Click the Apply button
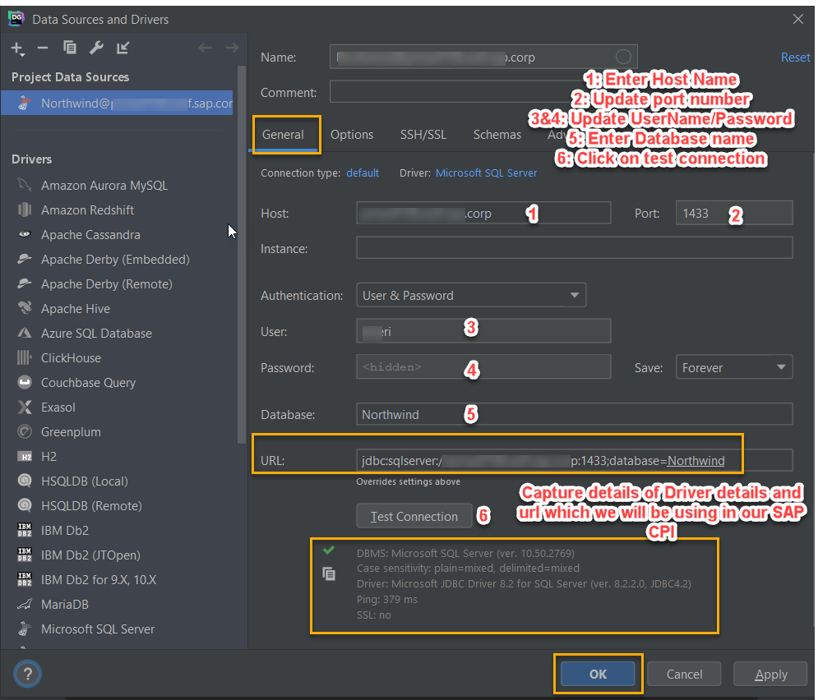Viewport: 832px width, 700px height. tap(770, 674)
